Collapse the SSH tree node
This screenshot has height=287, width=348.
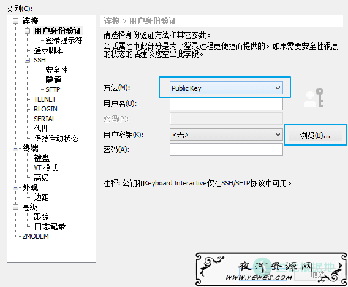pyautogui.click(x=27, y=61)
